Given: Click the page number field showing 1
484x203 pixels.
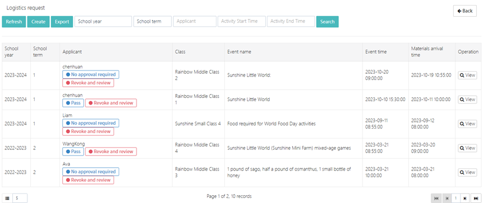Looking at the screenshot, I should 455,198.
